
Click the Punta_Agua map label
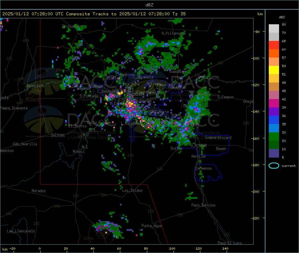151,226
